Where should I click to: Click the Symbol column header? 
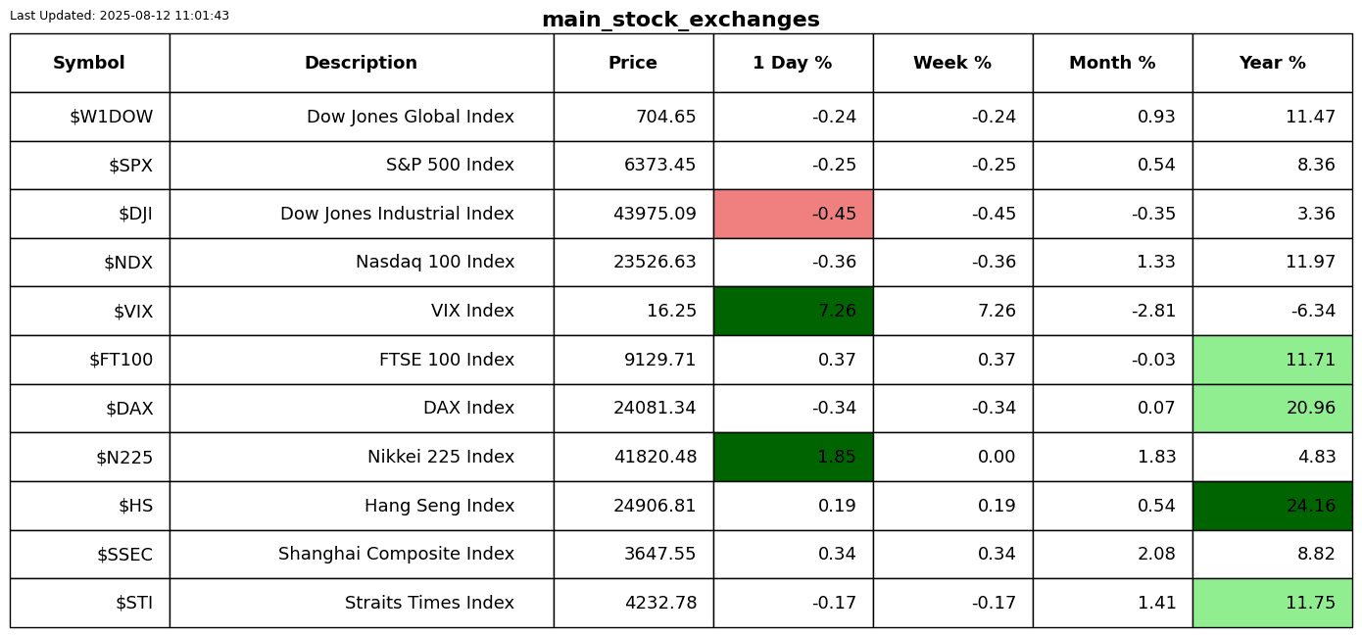point(89,64)
